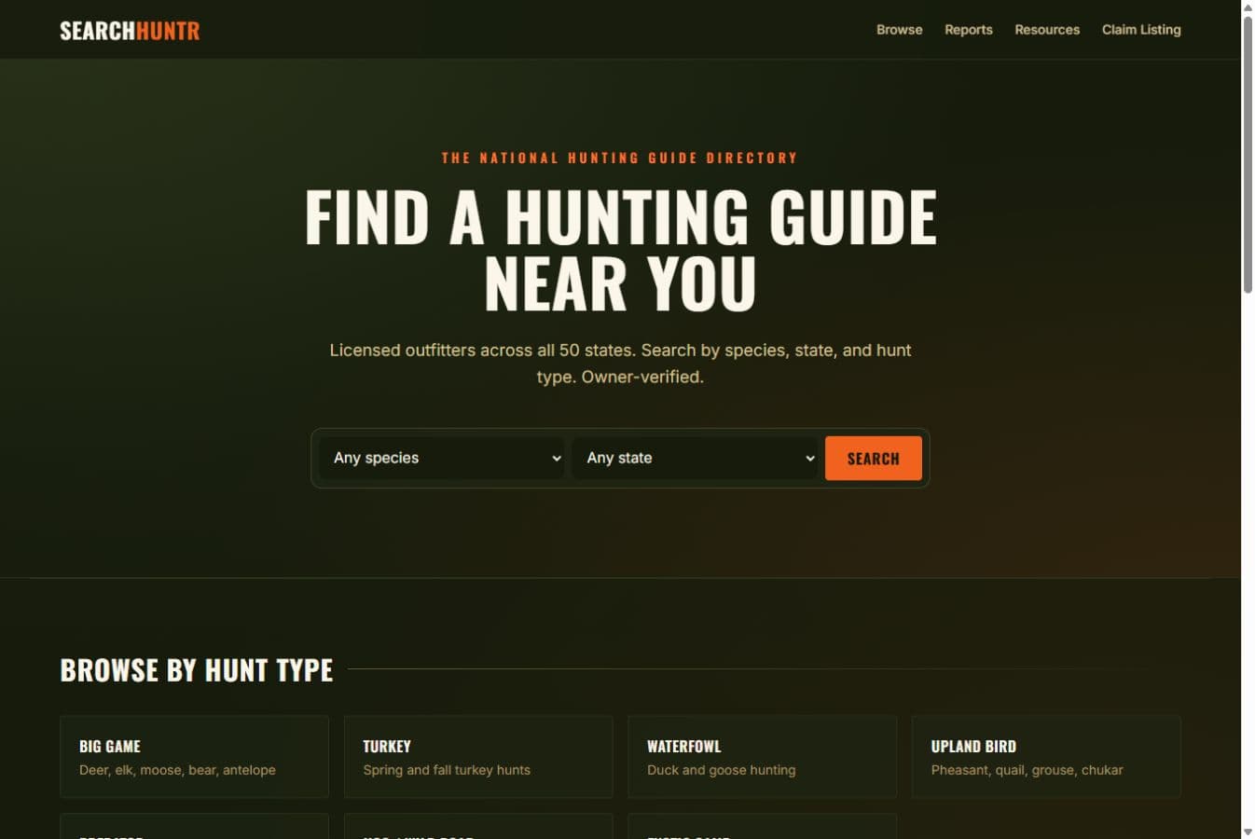Viewport: 1255px width, 839px height.
Task: Click the 'Pheasant, quail, grouse, chukar' text
Action: (x=1027, y=770)
